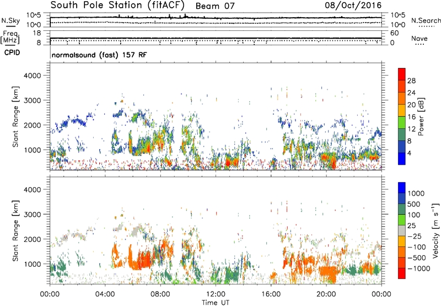The image size is (441, 306).
Task: Click the '60' Nave axis tick label
Action: tap(394, 33)
